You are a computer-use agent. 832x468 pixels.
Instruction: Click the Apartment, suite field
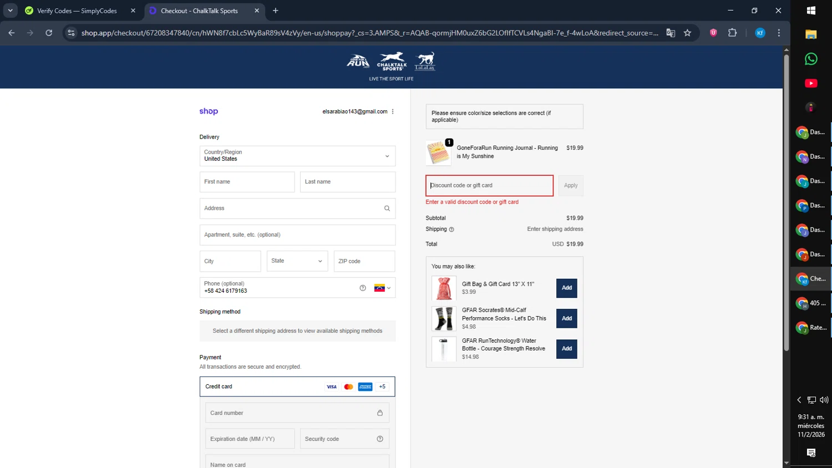tap(297, 235)
